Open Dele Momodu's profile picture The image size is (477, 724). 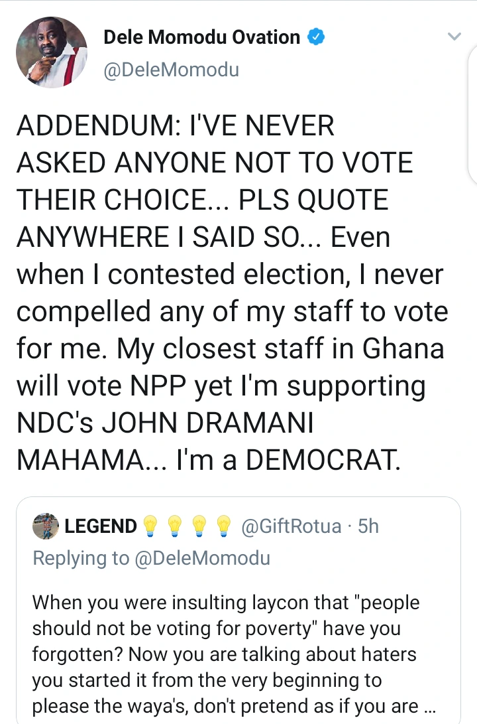(x=50, y=52)
